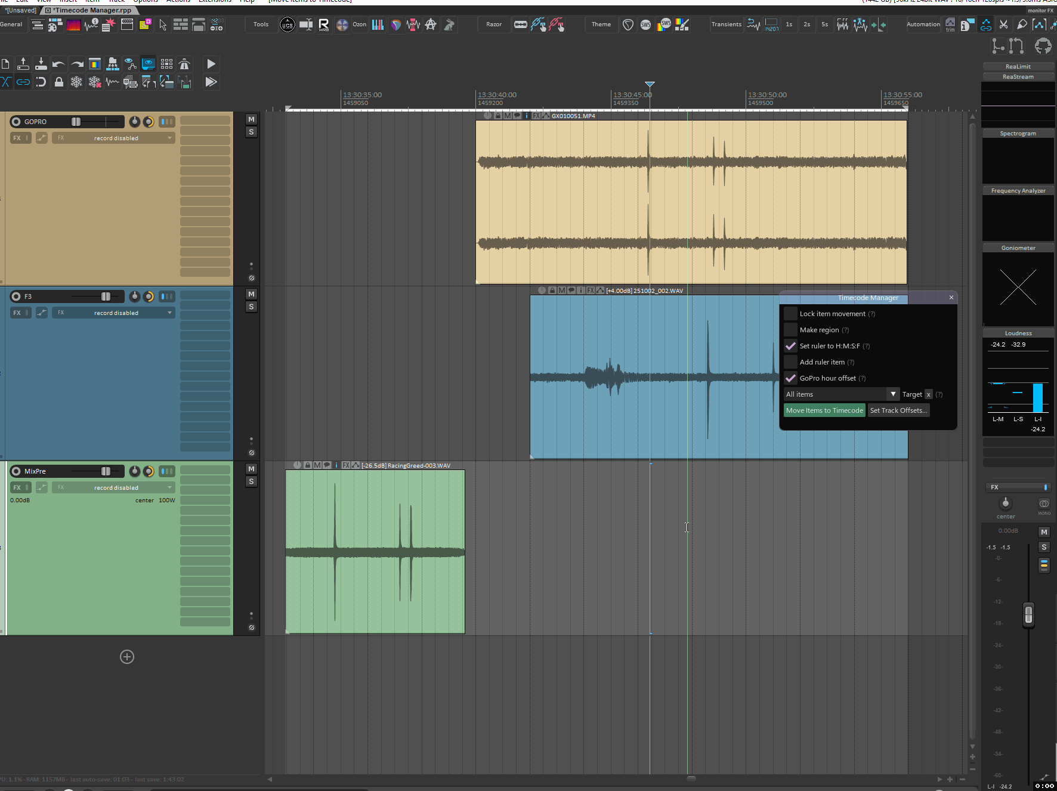Click the razor blade icon
Viewport: 1057px width, 791px height.
point(521,24)
